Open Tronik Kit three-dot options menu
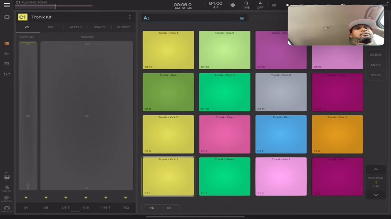The image size is (391, 219). [x=130, y=17]
